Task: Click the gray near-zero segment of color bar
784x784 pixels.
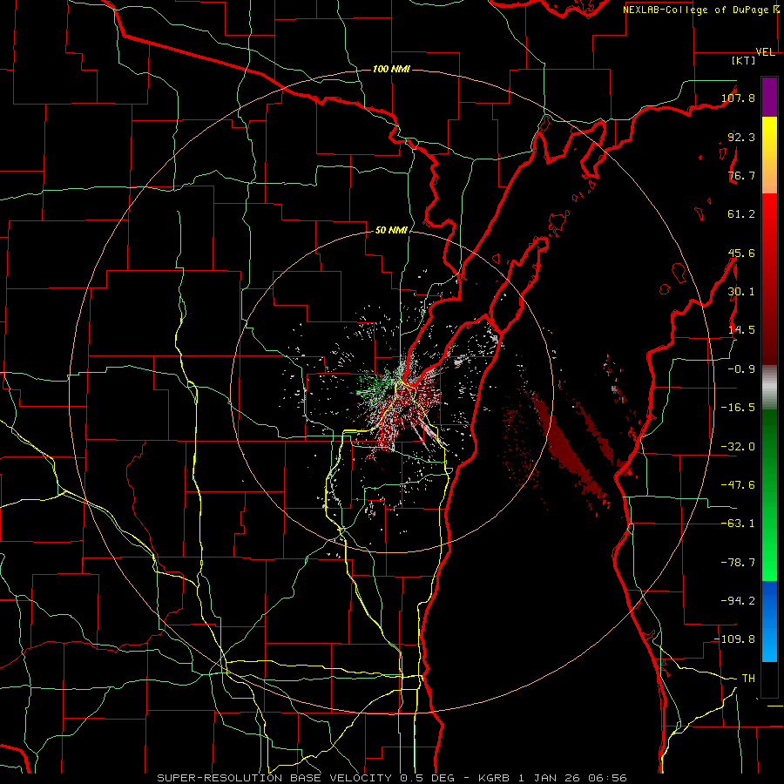Action: click(x=769, y=387)
